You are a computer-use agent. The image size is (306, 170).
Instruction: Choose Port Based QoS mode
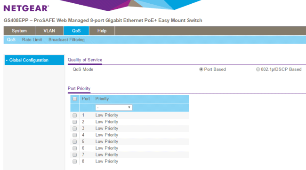click(201, 70)
